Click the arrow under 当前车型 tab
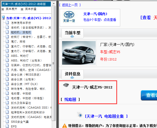This screenshot has width=157, height=128. pyautogui.click(x=72, y=36)
